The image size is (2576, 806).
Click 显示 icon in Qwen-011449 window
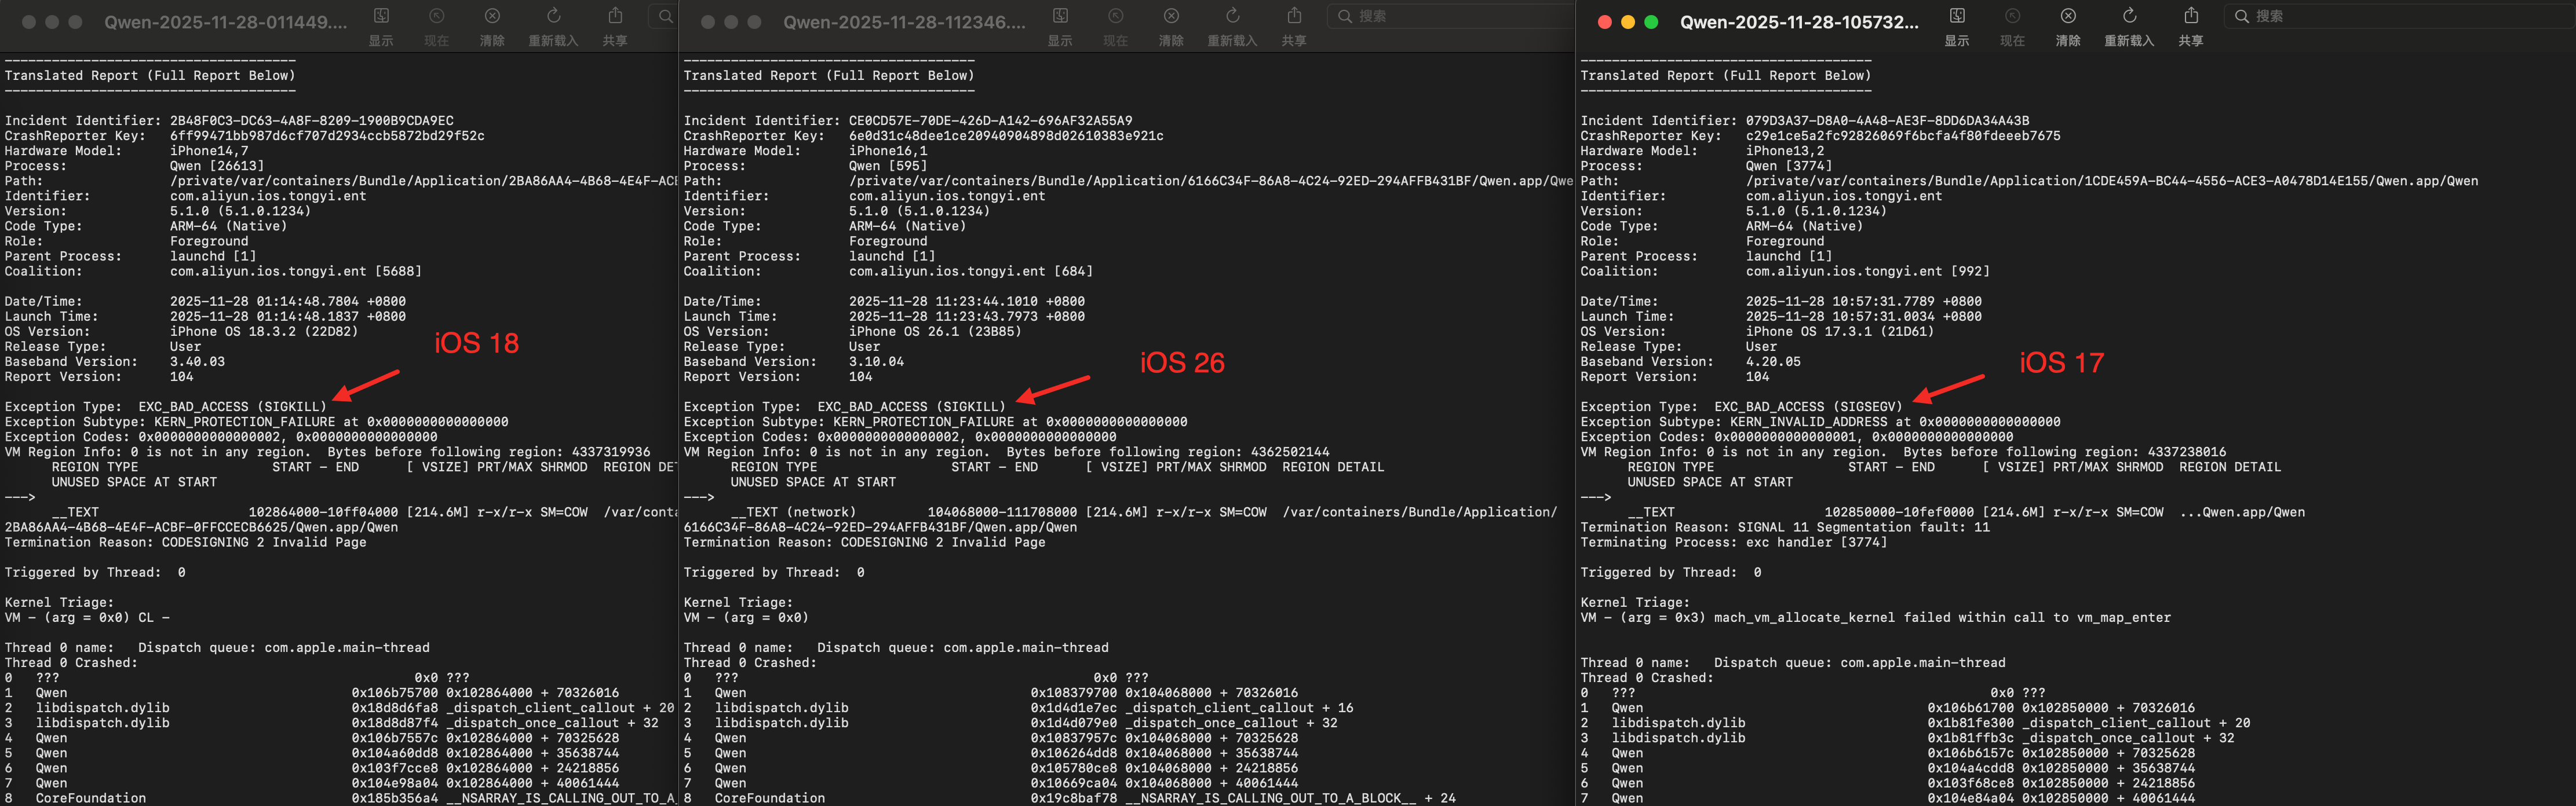(381, 16)
